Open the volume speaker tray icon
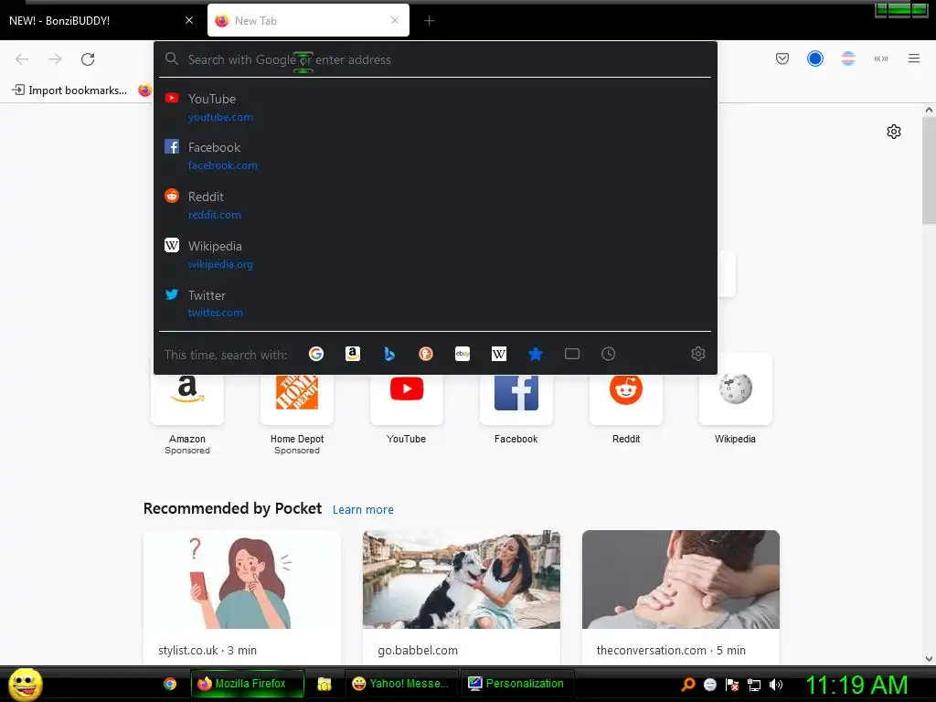 [x=775, y=685]
